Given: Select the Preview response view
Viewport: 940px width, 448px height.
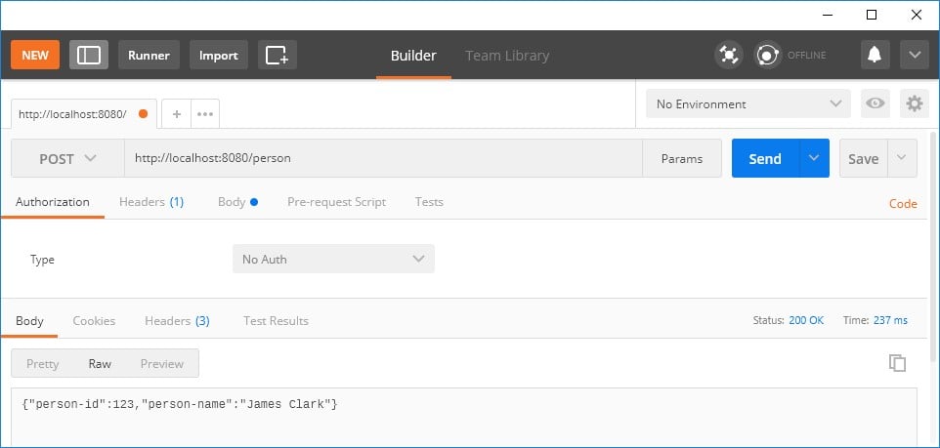Looking at the screenshot, I should coord(162,363).
